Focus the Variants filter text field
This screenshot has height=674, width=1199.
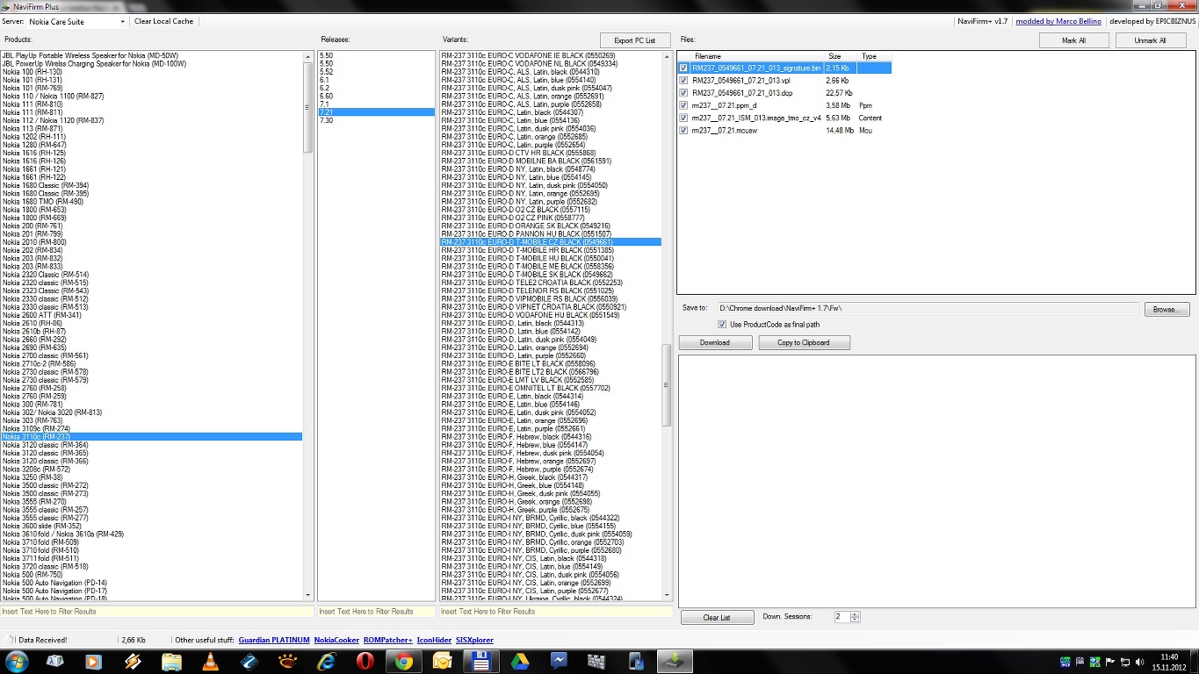[x=555, y=612]
